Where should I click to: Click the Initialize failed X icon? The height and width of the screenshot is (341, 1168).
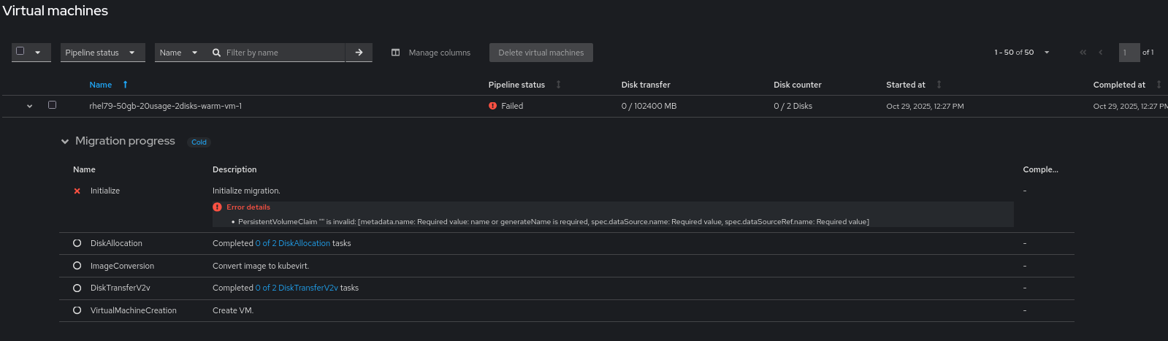(x=77, y=191)
